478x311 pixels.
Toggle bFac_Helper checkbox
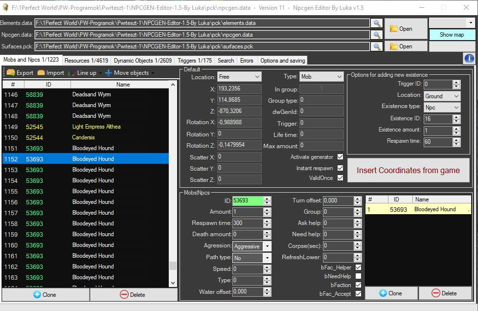pyautogui.click(x=359, y=267)
